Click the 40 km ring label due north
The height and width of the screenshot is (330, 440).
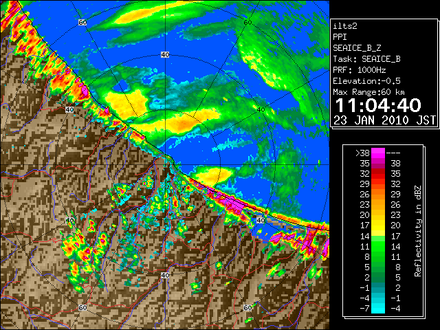click(x=165, y=55)
